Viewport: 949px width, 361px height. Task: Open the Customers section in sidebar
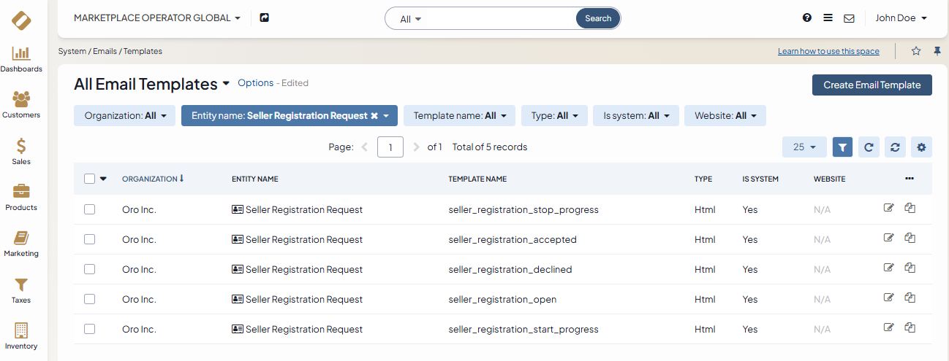(x=21, y=100)
